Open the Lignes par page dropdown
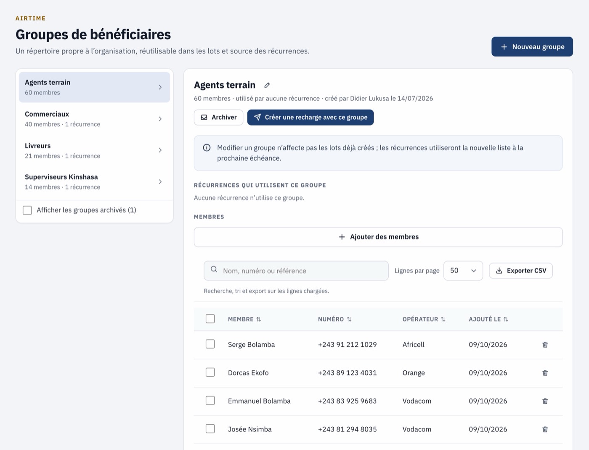Screen dimensions: 589x450 pyautogui.click(x=463, y=271)
